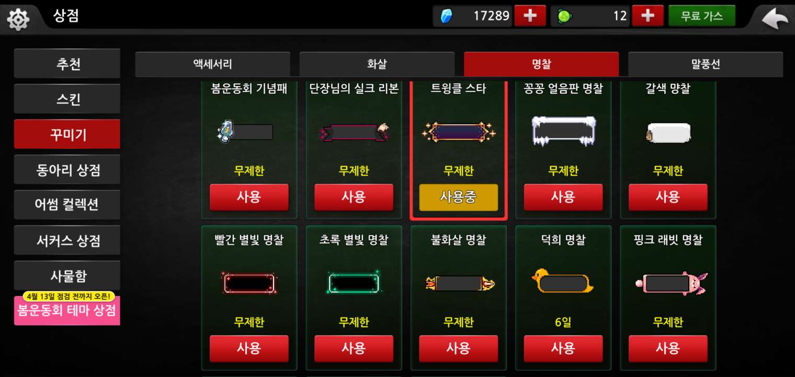
Task: Add green coins with the plus button
Action: point(648,16)
